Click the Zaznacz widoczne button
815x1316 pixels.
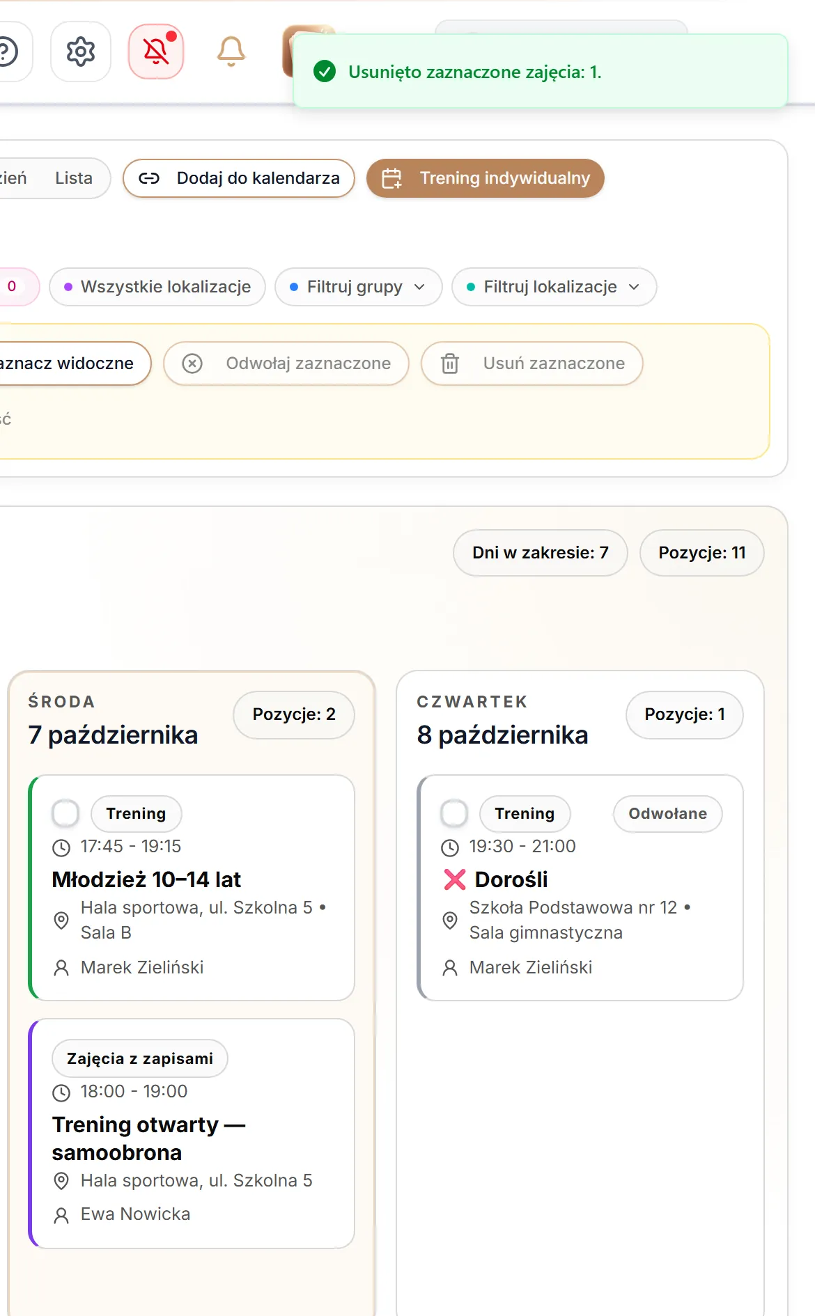tap(70, 363)
